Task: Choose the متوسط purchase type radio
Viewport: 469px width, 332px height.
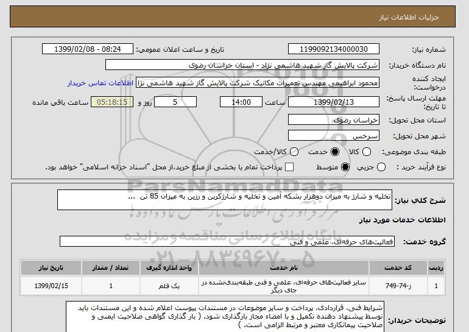Action: pos(345,167)
